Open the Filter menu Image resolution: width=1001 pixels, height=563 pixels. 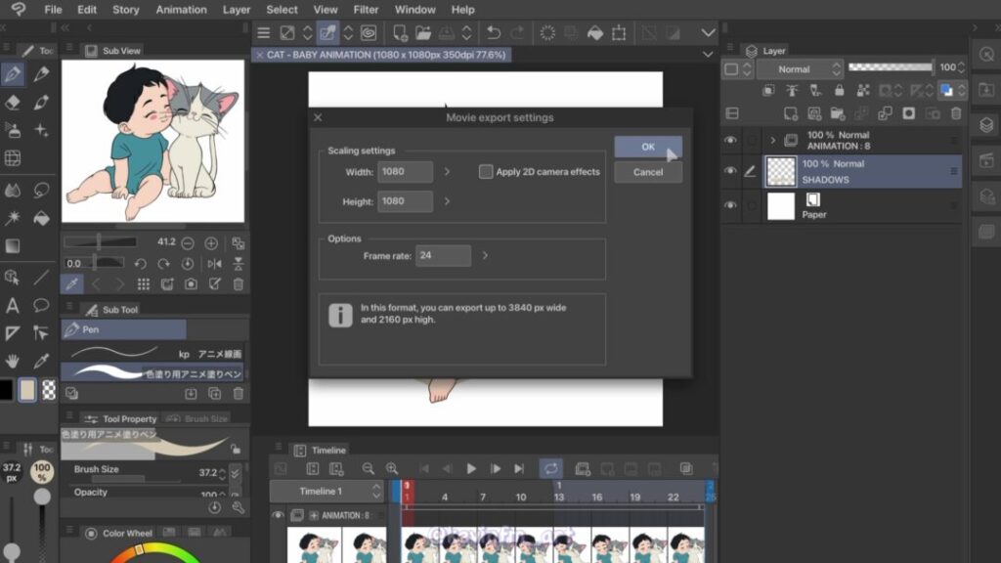click(366, 10)
